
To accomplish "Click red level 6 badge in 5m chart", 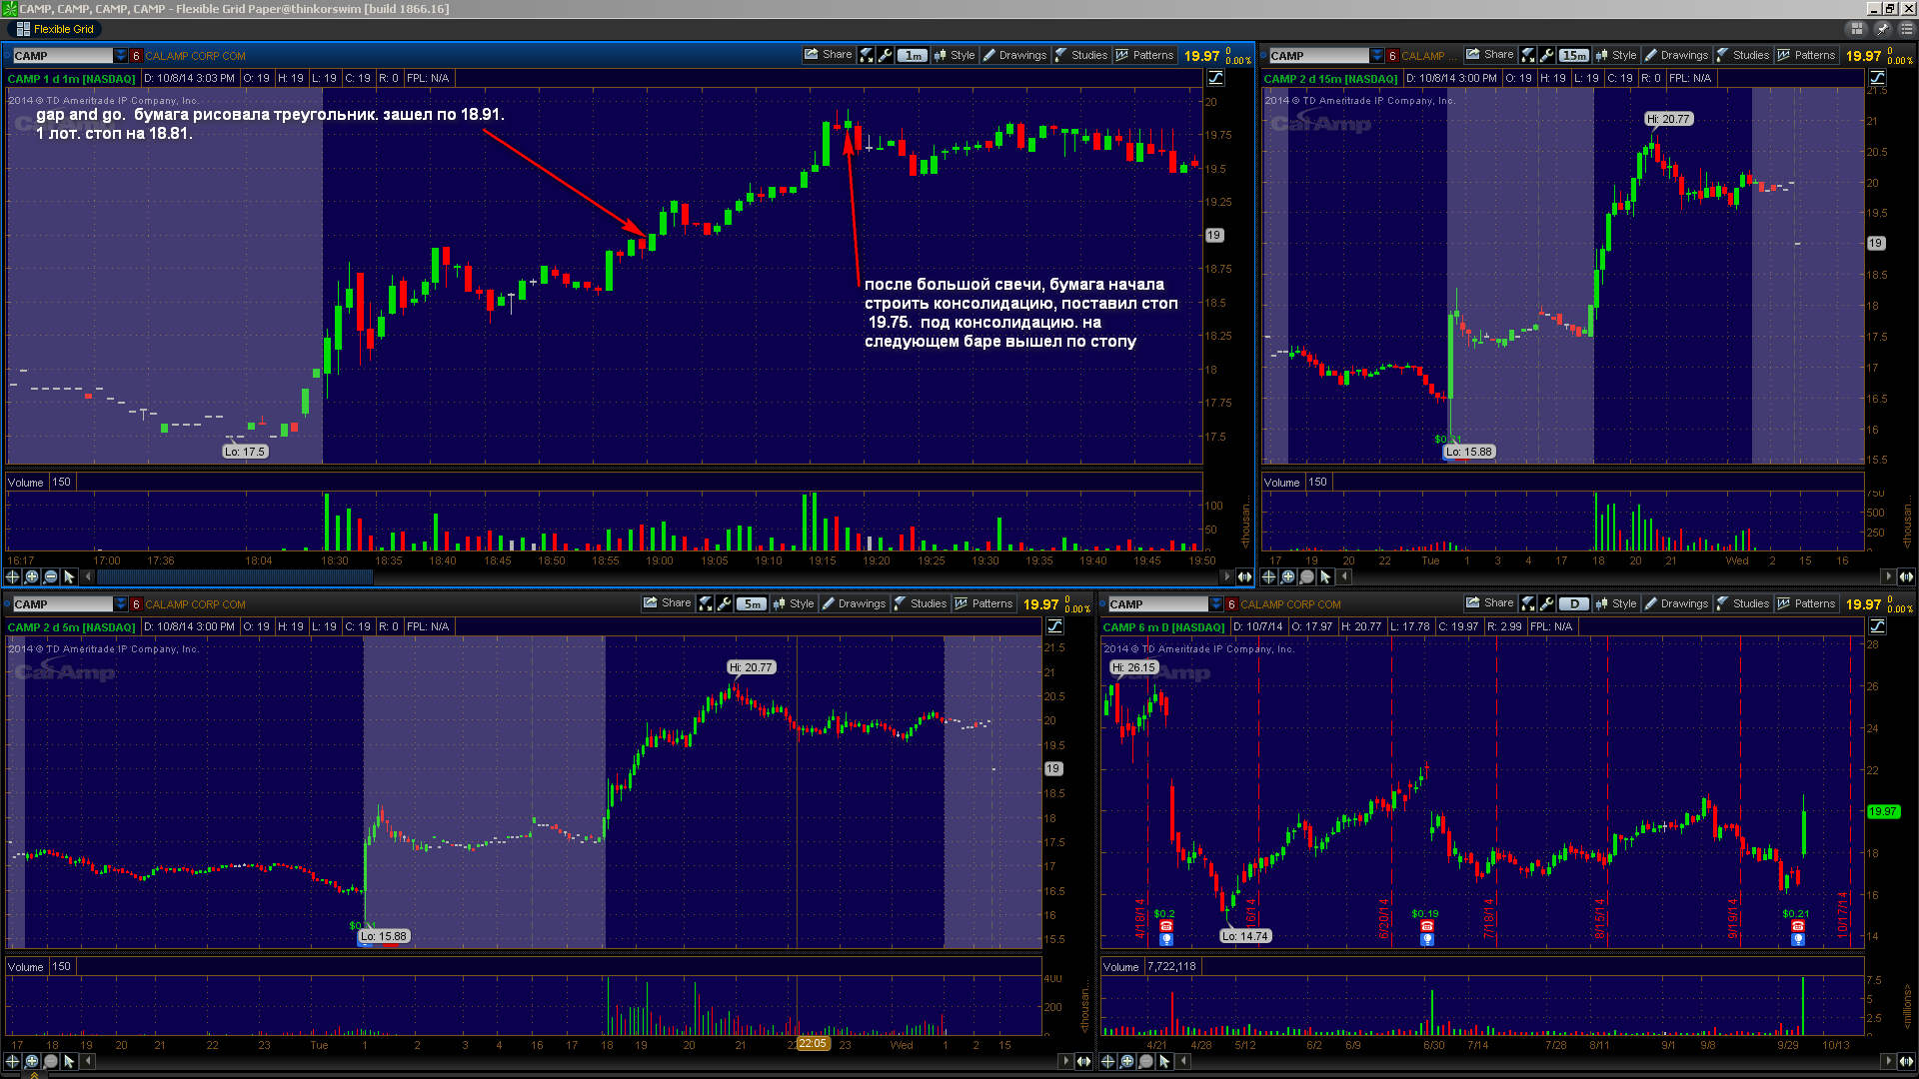I will (137, 604).
